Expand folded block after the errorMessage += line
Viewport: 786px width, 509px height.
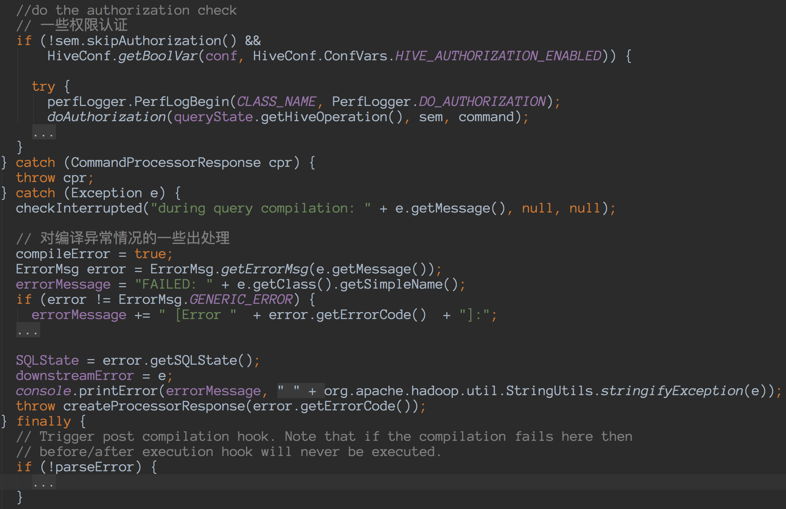[28, 330]
